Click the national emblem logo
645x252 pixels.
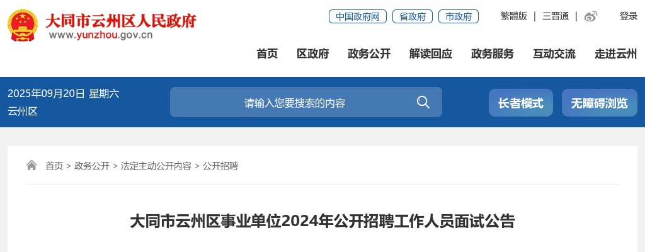23,26
